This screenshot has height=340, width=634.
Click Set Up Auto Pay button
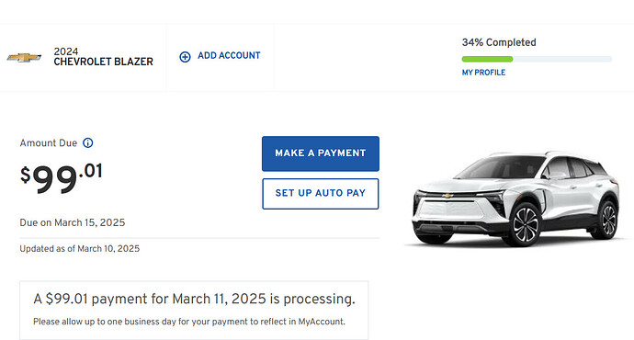point(321,194)
